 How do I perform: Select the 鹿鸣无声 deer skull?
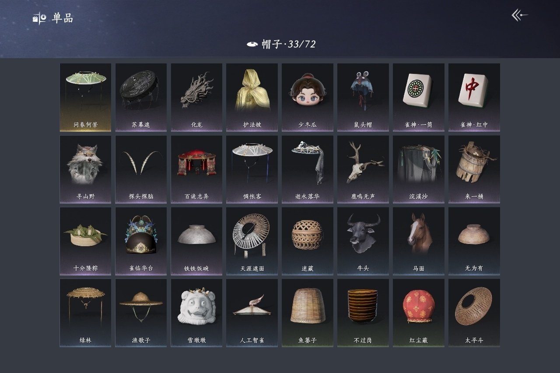tap(363, 169)
